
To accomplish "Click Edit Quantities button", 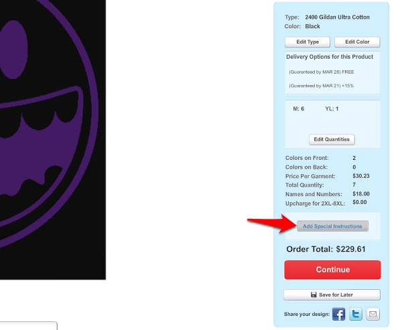I will [332, 139].
